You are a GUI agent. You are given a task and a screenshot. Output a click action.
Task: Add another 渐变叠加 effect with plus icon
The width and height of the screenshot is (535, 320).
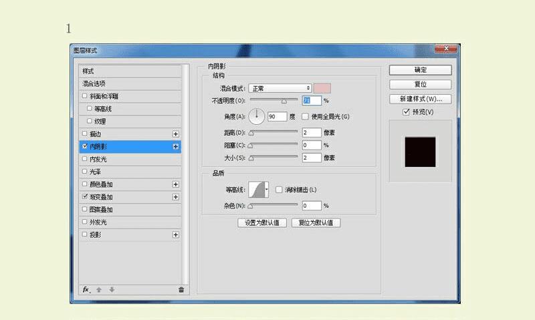[175, 197]
